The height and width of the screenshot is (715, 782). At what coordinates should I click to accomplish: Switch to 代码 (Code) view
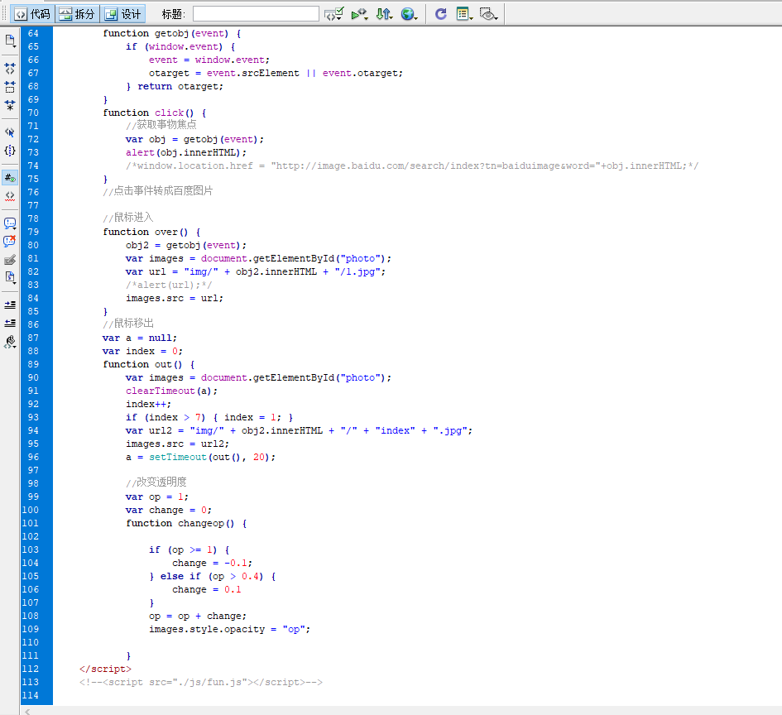tap(31, 14)
